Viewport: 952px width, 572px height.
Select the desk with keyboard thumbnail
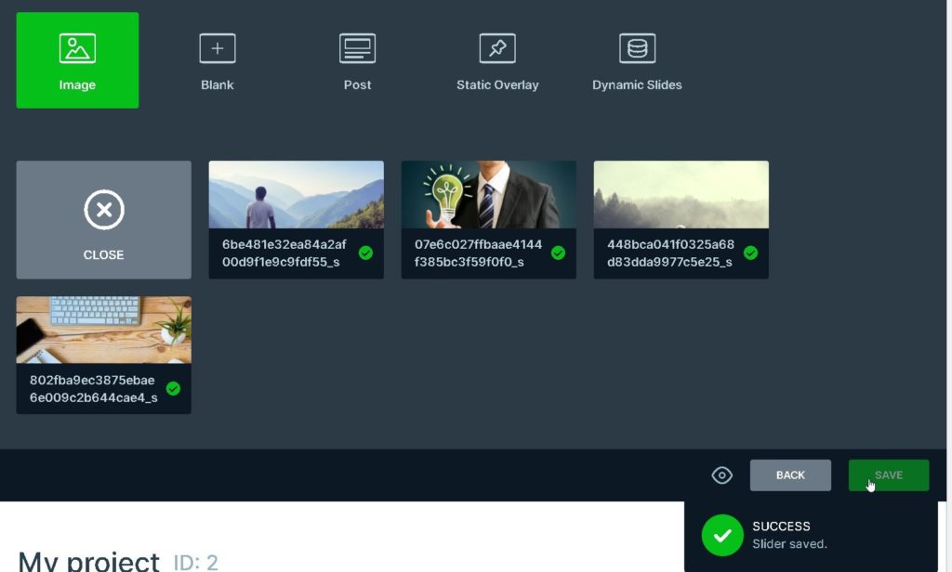coord(103,330)
